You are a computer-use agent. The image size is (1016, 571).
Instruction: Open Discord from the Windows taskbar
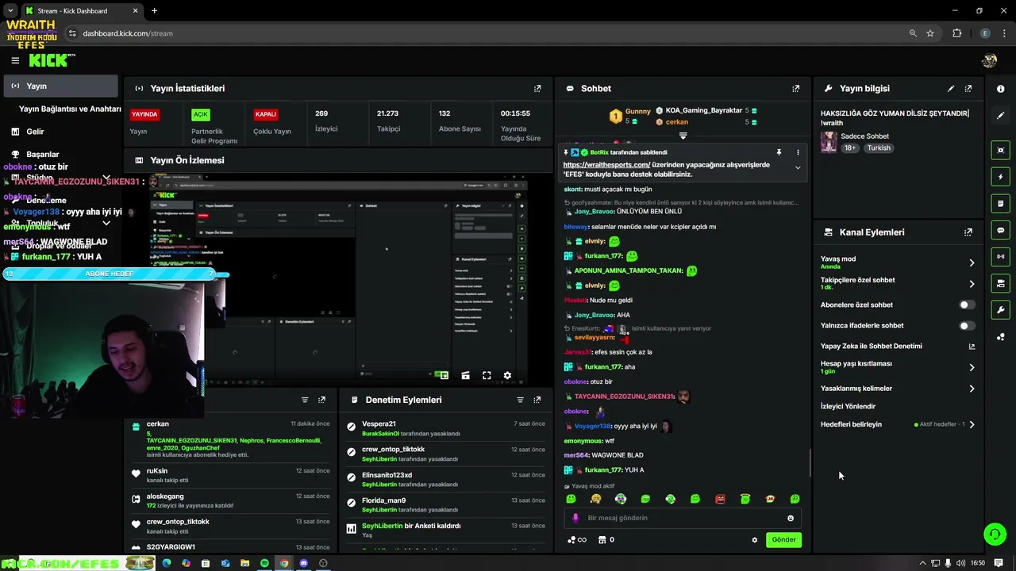[303, 563]
